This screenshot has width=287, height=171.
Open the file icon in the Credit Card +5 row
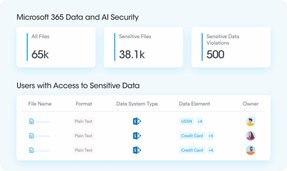coord(31,136)
